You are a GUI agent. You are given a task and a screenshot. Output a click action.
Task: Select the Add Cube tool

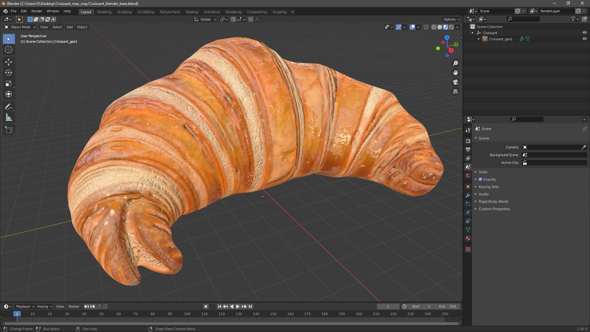(x=9, y=130)
